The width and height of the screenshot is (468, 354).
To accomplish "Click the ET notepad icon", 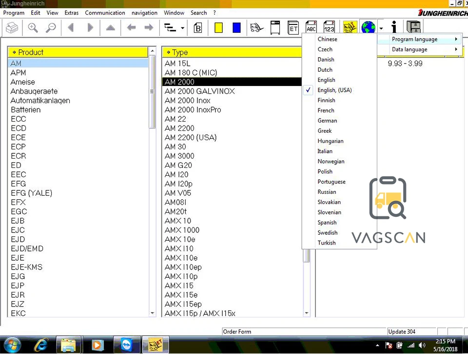I will click(293, 27).
